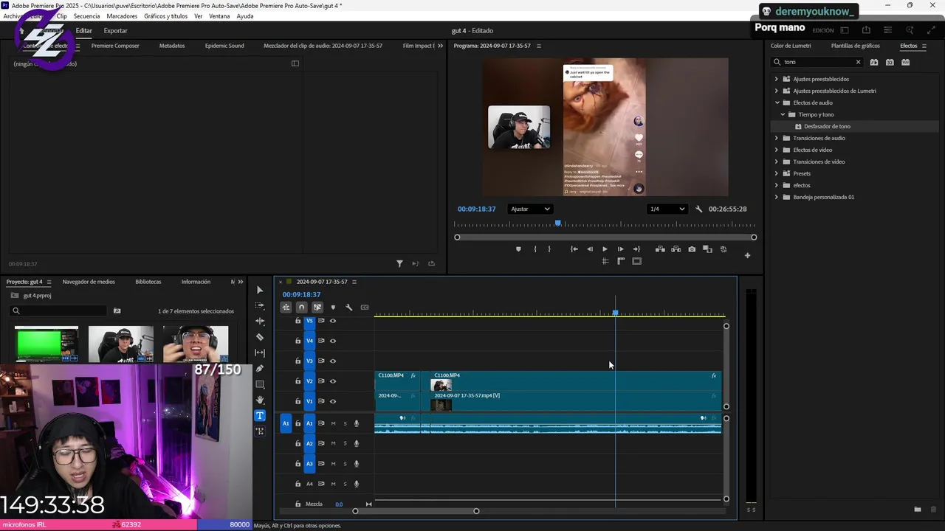Viewport: 945px width, 531px height.
Task: Enable voice-over record on track A3
Action: pyautogui.click(x=357, y=464)
